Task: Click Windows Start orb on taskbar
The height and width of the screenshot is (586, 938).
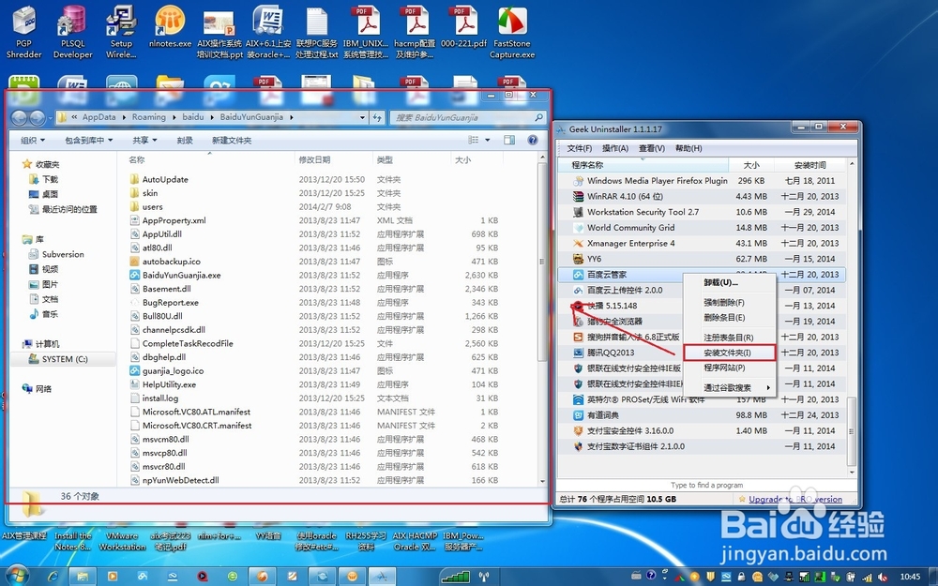Action: tap(16, 576)
